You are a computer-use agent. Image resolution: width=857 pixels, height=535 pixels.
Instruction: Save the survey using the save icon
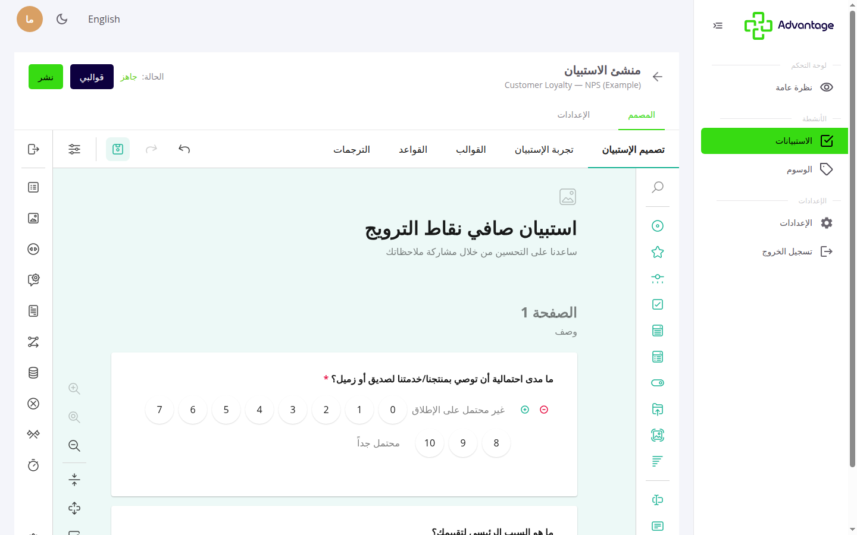(x=118, y=149)
